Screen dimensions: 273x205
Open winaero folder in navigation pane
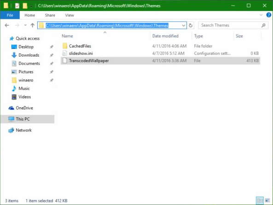coord(26,80)
